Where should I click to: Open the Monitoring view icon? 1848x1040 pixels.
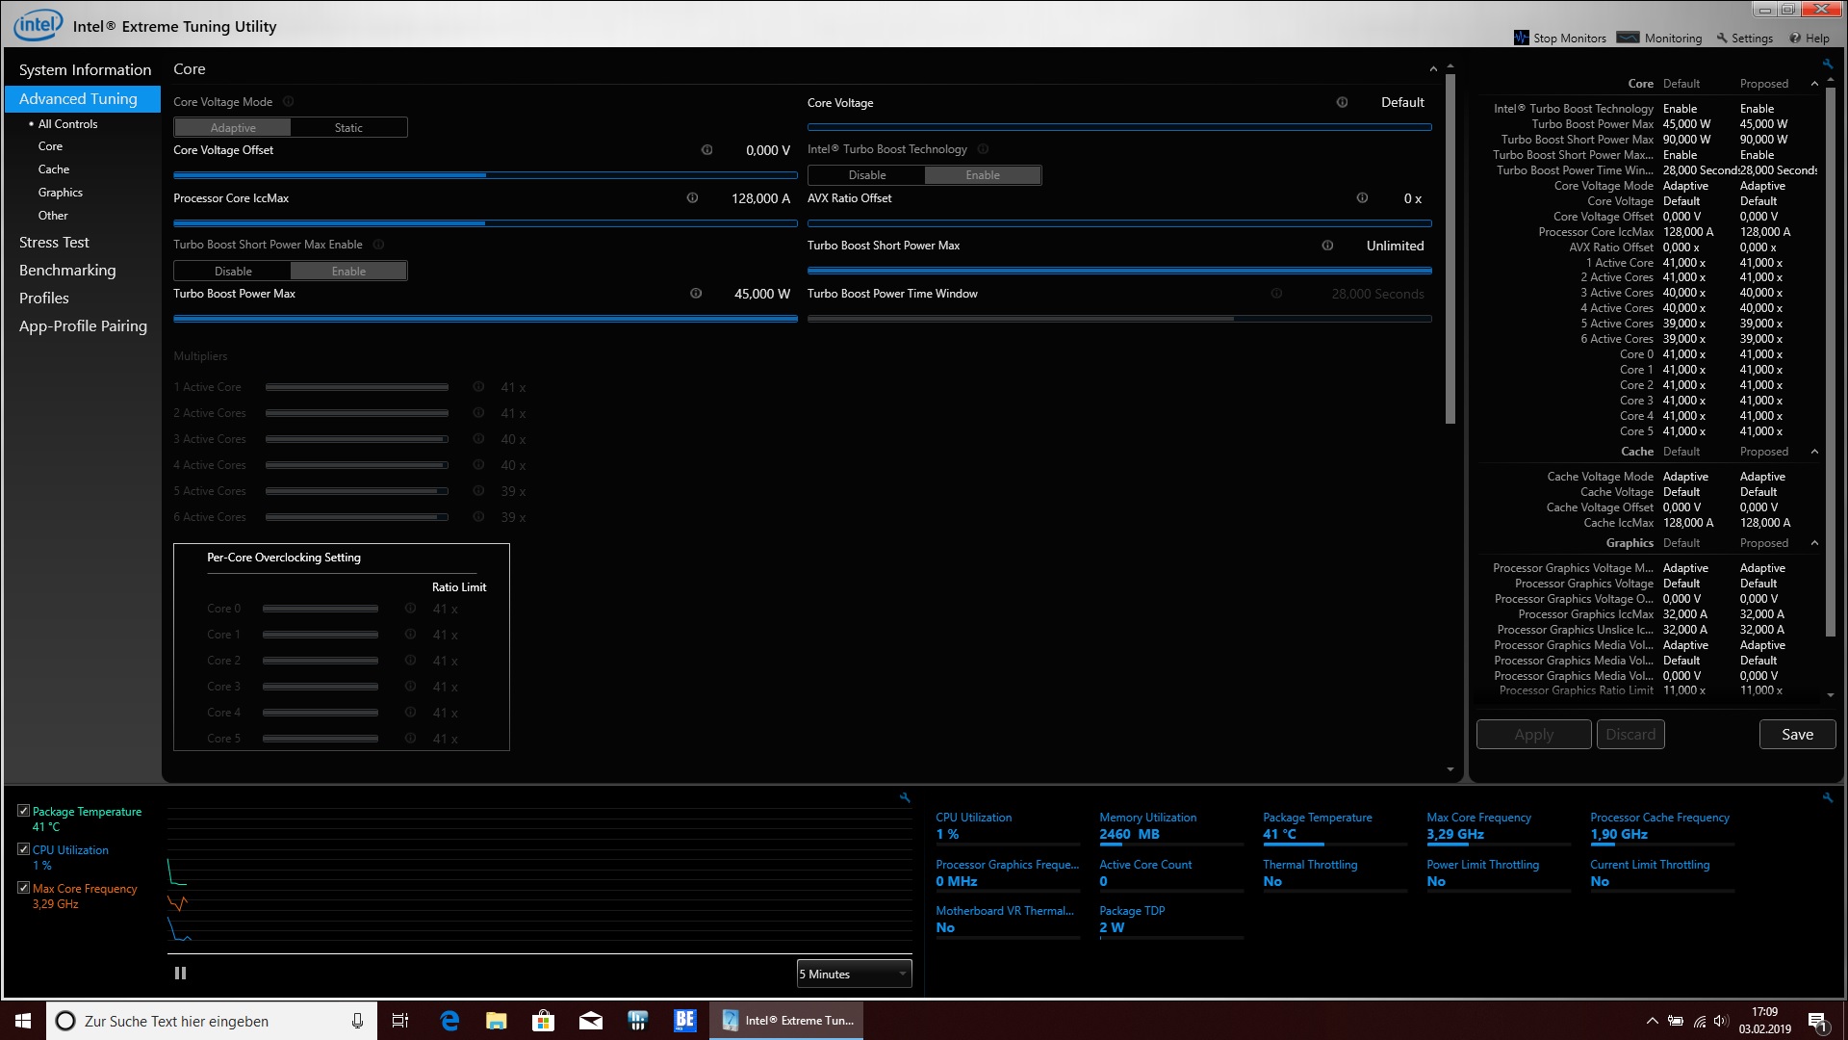(x=1628, y=38)
